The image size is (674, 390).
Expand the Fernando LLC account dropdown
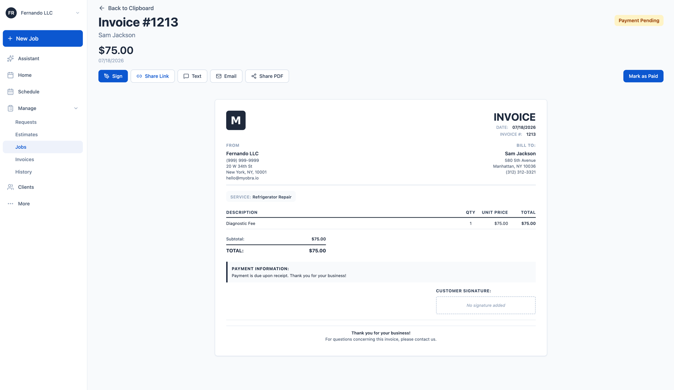[78, 13]
